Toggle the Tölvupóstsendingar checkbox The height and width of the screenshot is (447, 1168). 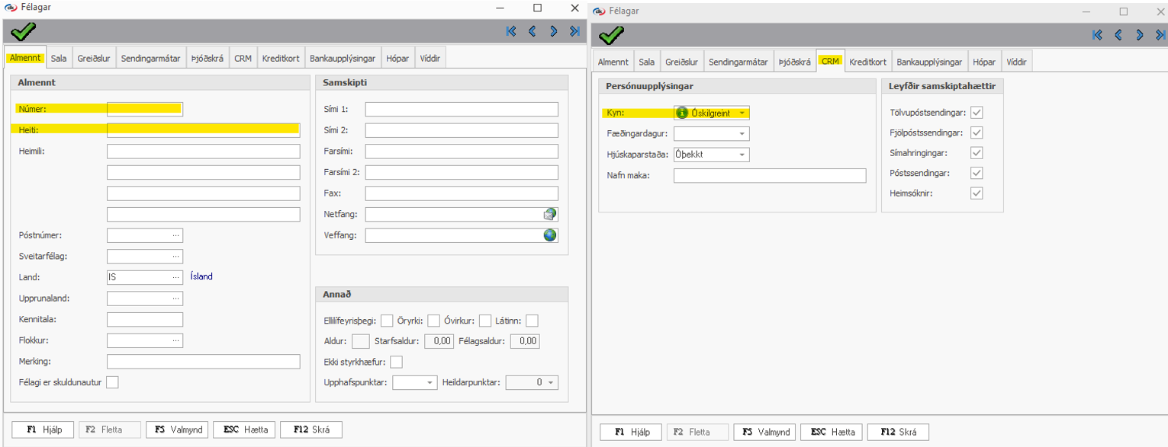(977, 113)
